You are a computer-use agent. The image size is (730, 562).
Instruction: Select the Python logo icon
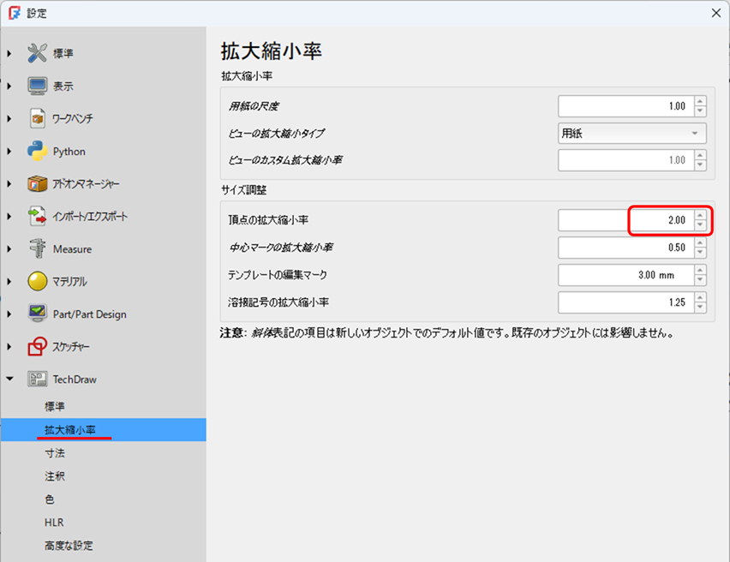[37, 152]
